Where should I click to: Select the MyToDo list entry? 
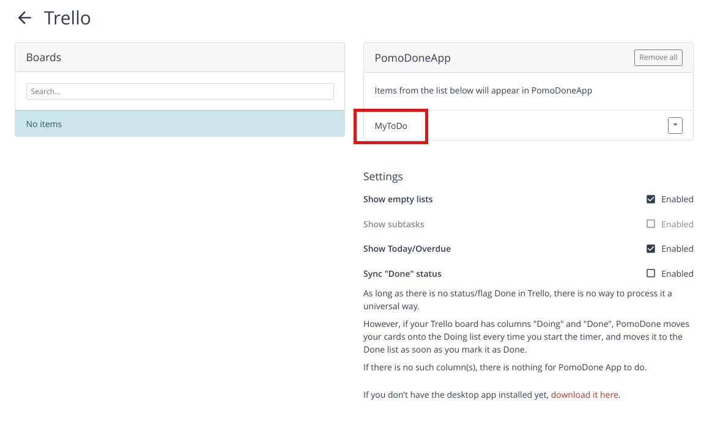pyautogui.click(x=391, y=126)
